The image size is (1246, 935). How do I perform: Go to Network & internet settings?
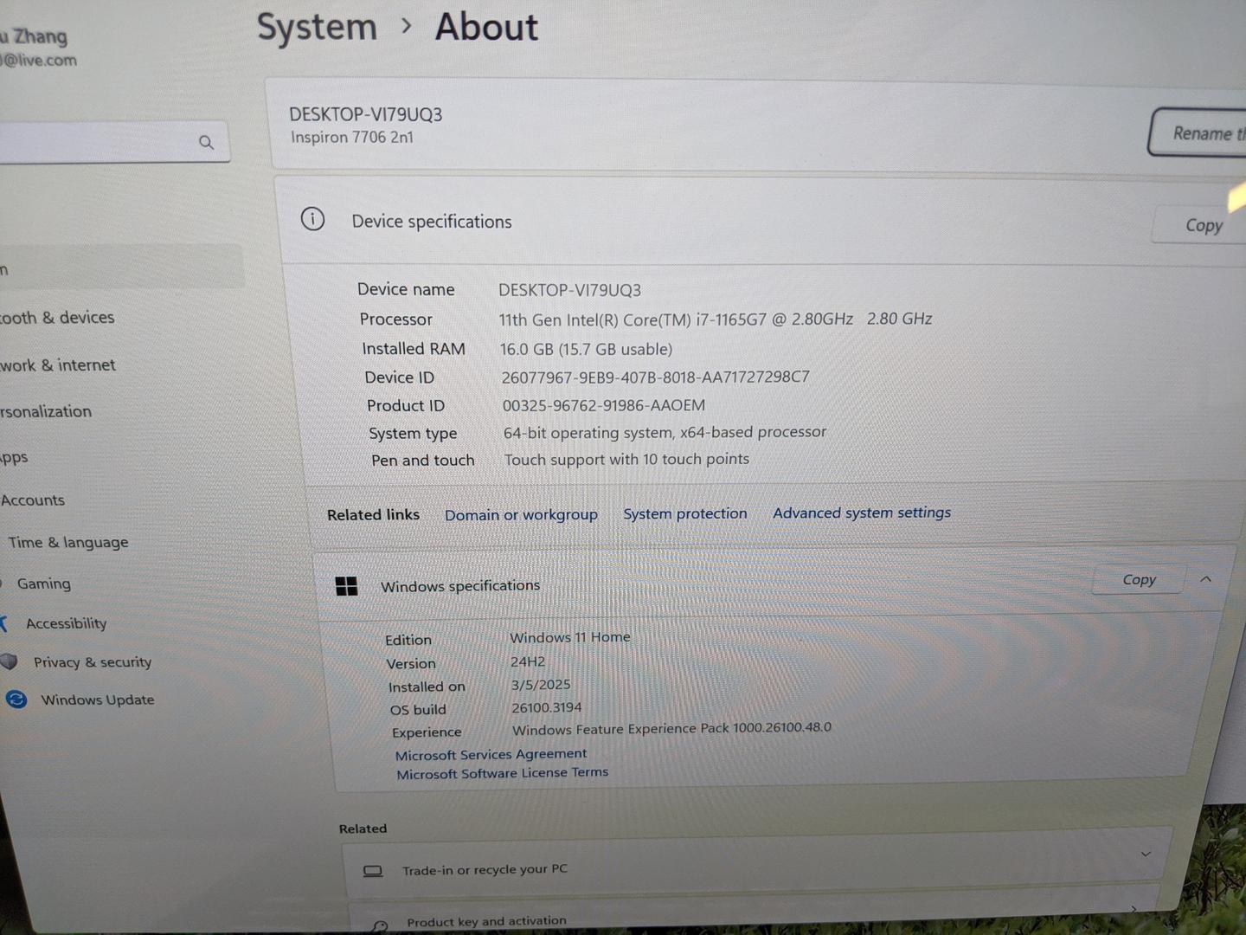tap(57, 364)
